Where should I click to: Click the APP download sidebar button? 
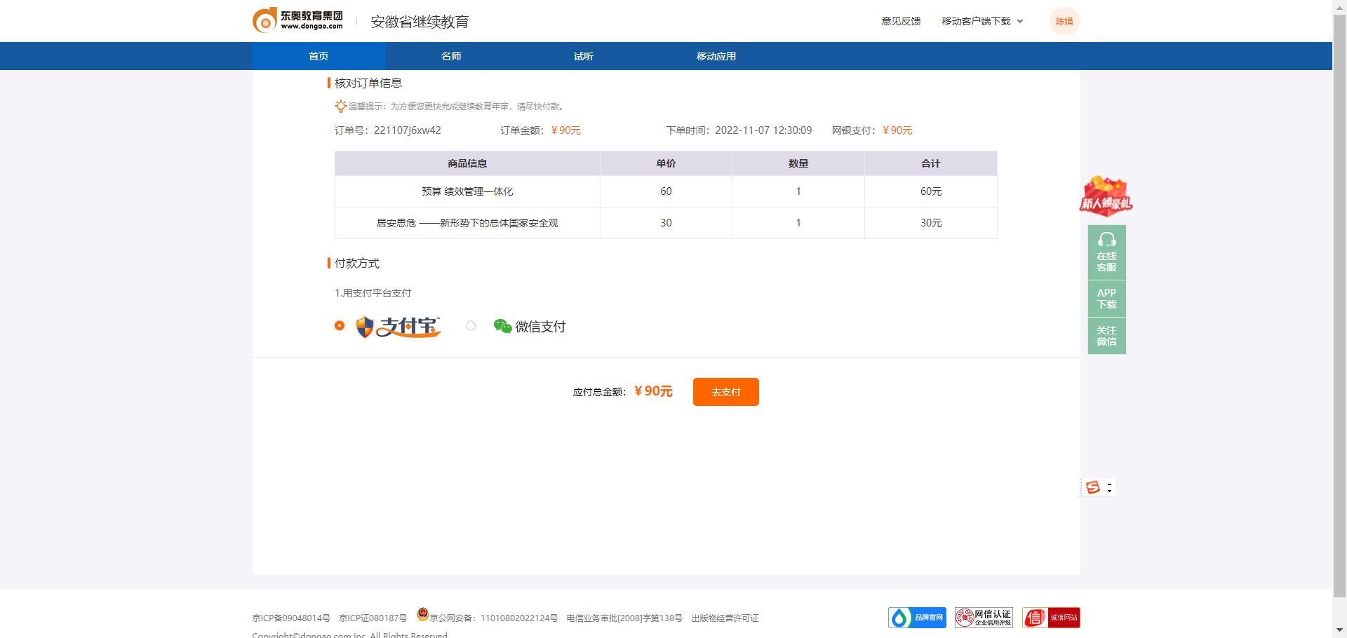coord(1106,299)
